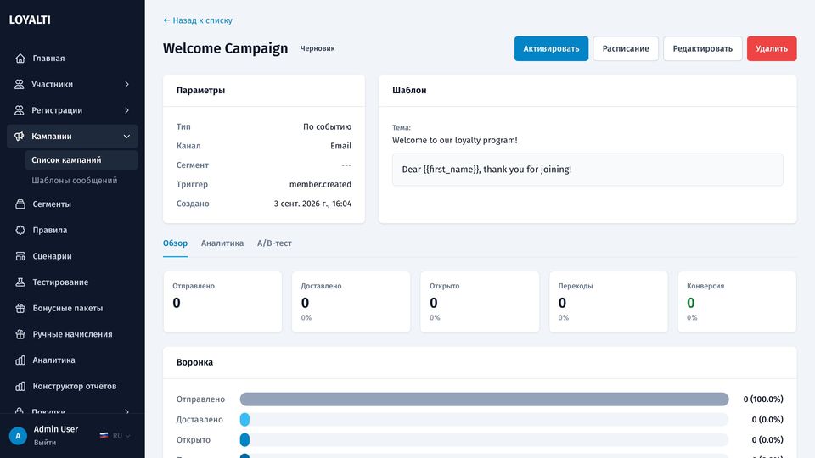Click the Сценарии sidebar icon
Viewport: 815px width, 458px height.
(20, 256)
